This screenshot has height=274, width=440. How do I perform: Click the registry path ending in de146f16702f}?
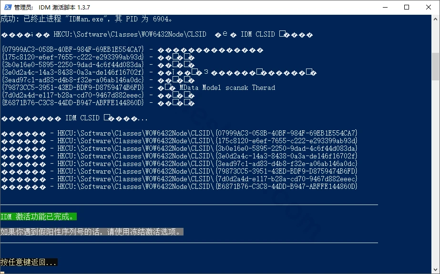[x=207, y=156]
